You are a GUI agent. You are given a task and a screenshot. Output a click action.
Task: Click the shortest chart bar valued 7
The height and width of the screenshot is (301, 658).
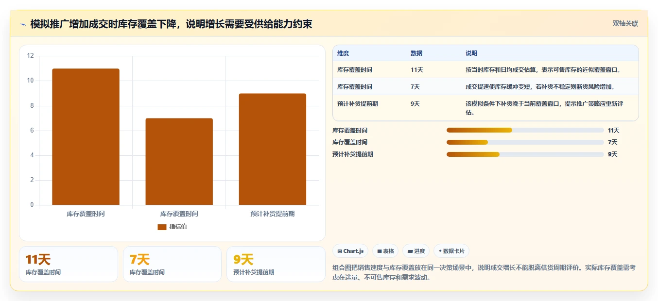point(179,162)
